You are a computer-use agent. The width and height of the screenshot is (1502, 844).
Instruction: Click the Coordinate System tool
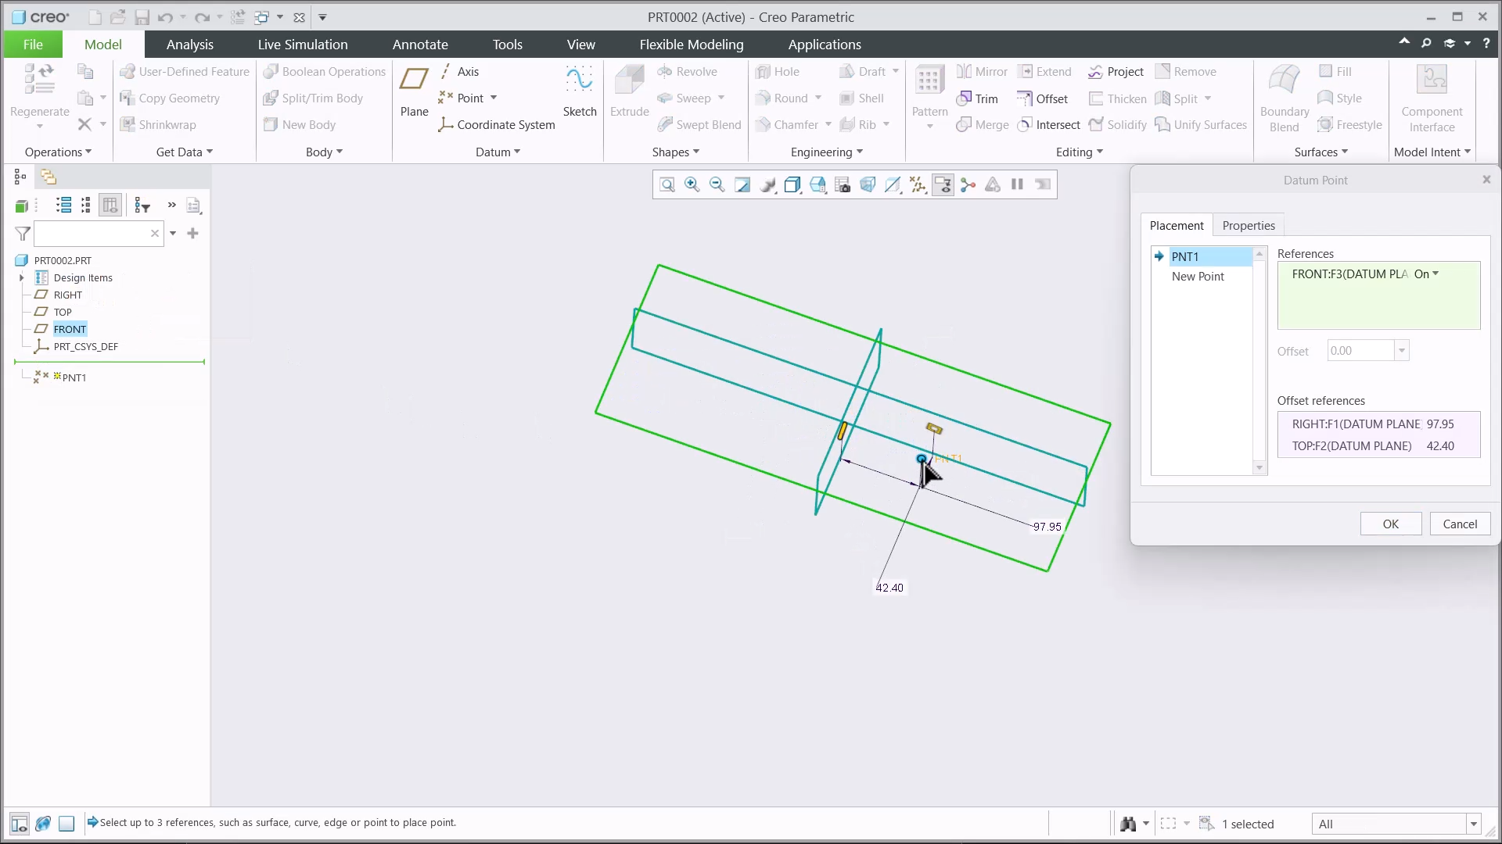(496, 125)
